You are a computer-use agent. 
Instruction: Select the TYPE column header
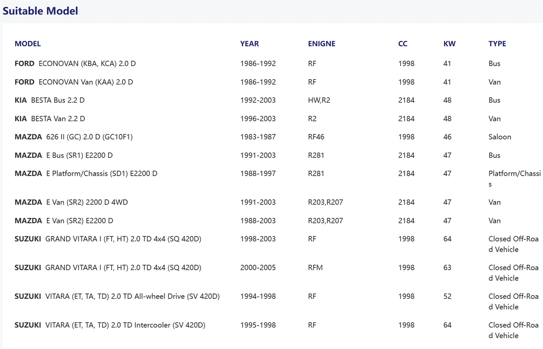coord(497,44)
